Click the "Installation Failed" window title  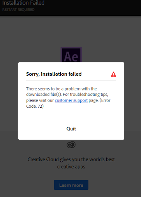[x=24, y=3]
